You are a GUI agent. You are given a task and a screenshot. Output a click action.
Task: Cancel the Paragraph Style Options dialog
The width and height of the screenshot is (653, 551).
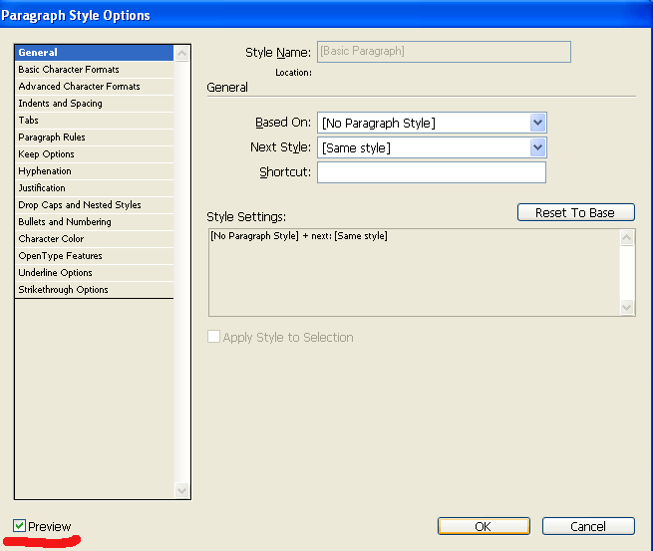[588, 526]
